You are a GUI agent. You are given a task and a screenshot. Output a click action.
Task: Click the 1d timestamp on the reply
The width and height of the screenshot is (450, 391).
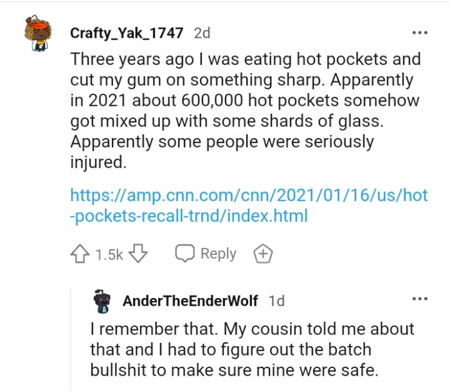(276, 300)
